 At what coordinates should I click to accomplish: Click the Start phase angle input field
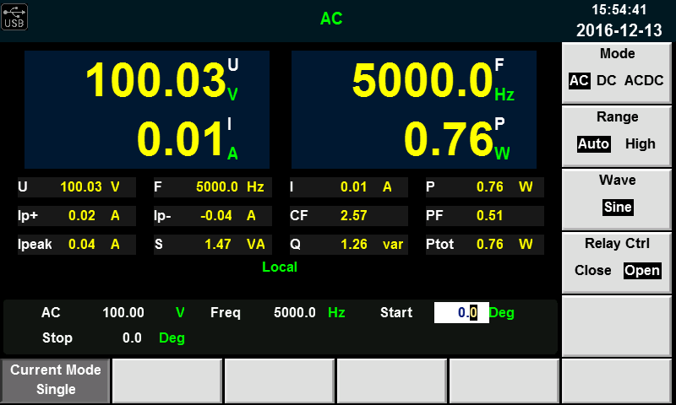459,312
